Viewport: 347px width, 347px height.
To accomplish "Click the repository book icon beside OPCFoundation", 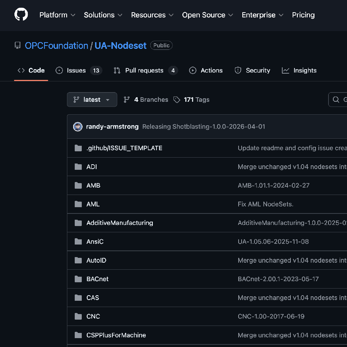I will pyautogui.click(x=18, y=45).
